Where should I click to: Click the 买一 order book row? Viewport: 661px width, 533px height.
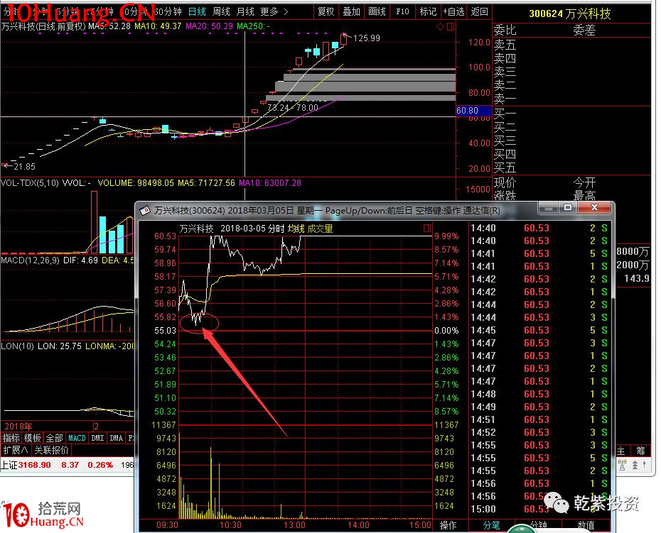505,114
